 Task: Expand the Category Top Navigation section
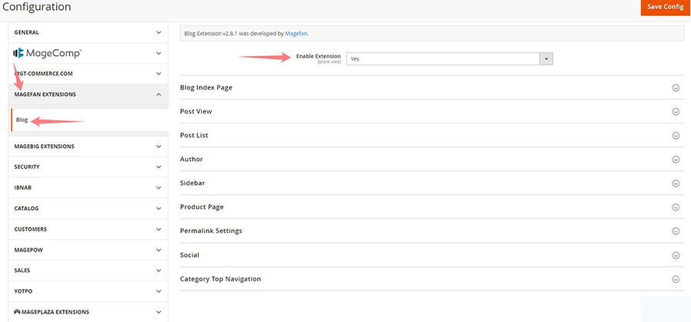[x=676, y=279]
